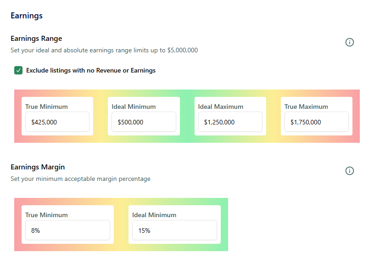Click the earnings range limits description text

tap(104, 50)
